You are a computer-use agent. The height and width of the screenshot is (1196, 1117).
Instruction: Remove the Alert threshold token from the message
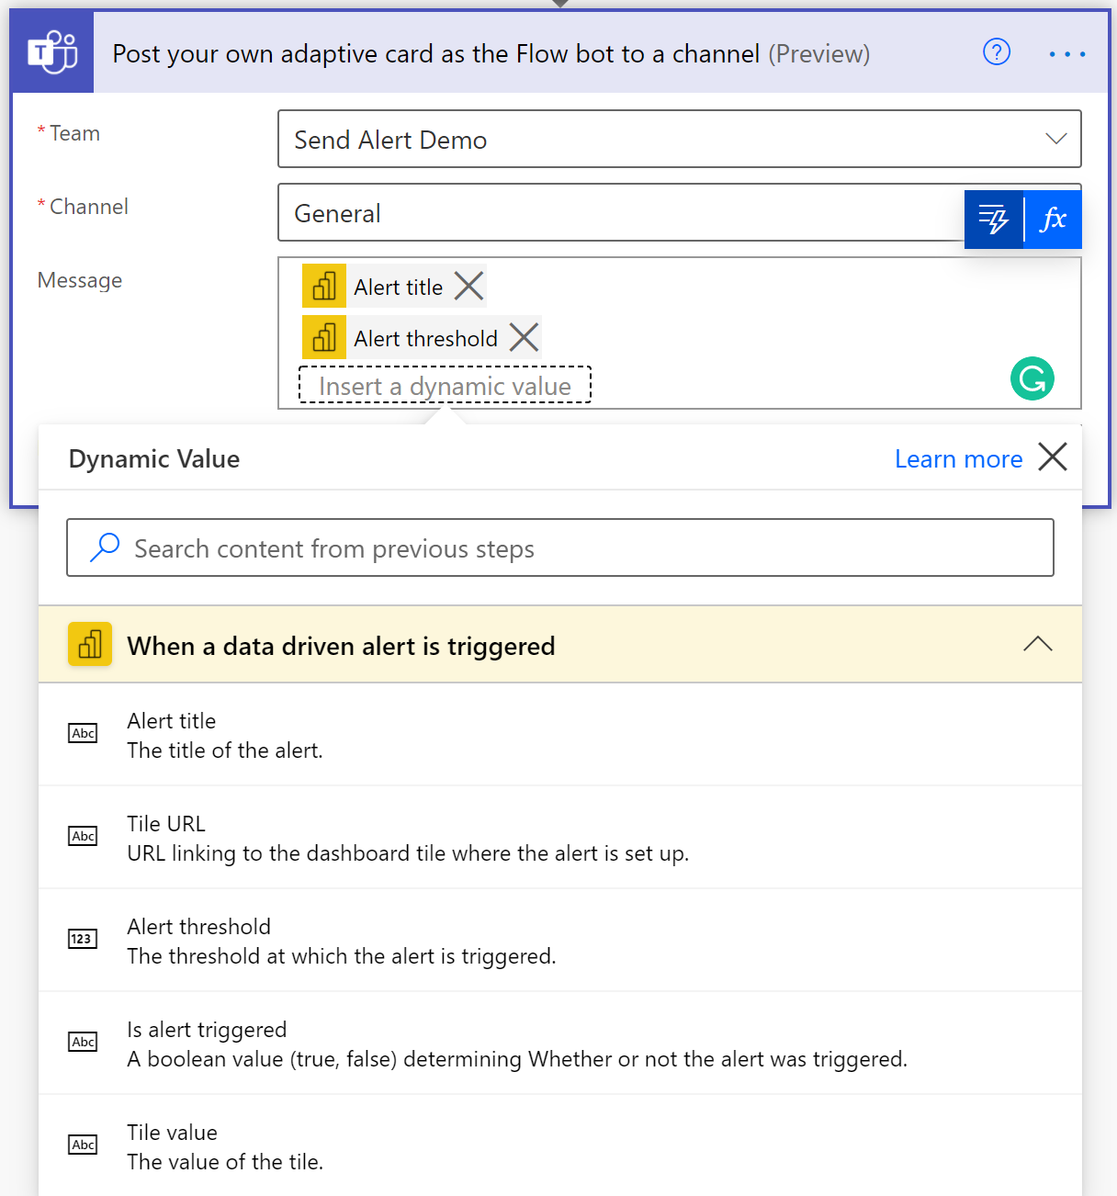coord(525,337)
